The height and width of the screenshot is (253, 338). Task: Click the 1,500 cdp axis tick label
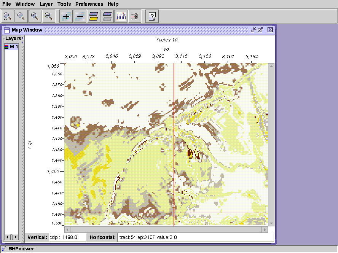click(x=57, y=223)
